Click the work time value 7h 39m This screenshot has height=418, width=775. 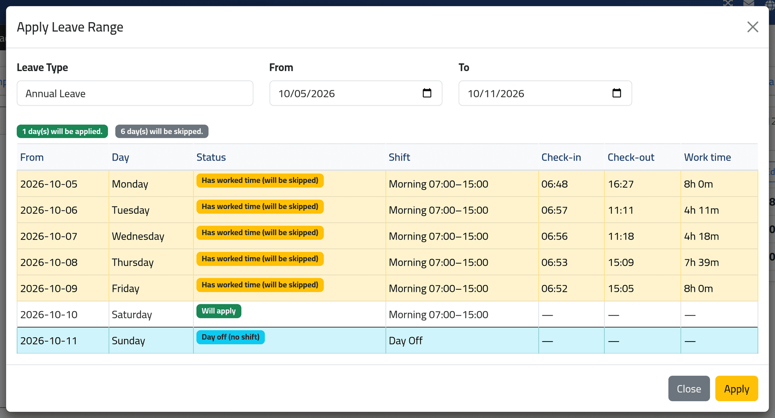coord(701,262)
